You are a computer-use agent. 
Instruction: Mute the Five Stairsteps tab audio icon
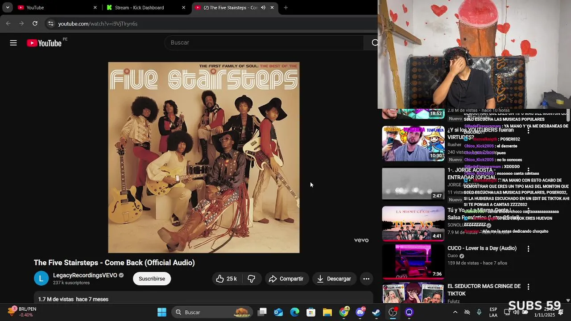click(x=263, y=8)
